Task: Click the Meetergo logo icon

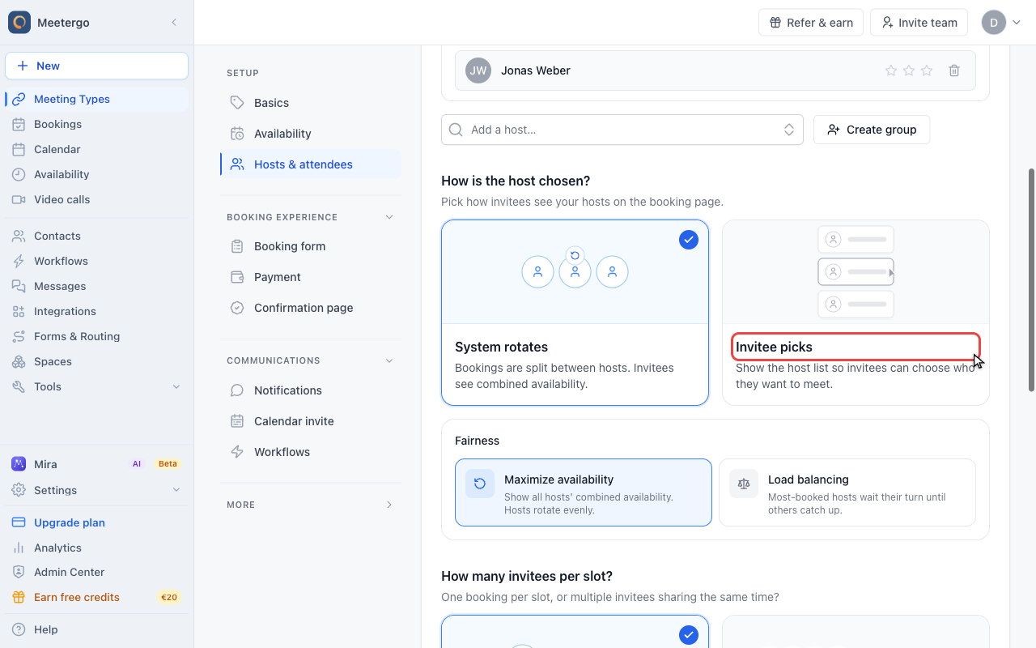Action: tap(19, 23)
